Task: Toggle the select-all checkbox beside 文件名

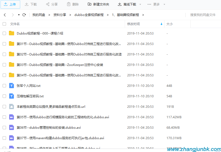Action: point(4,24)
